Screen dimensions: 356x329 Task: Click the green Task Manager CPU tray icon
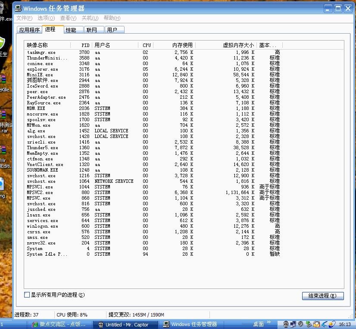point(309,324)
